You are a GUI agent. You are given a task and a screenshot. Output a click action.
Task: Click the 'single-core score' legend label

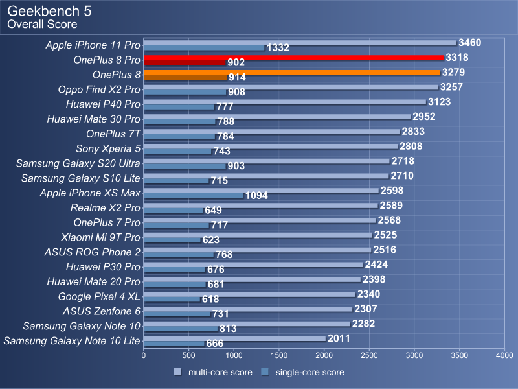click(x=310, y=372)
